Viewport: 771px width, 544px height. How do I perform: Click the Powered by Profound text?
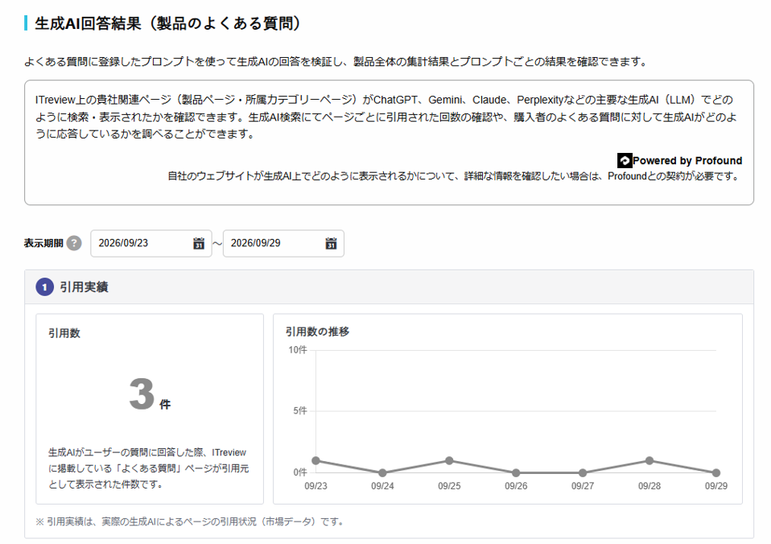[687, 160]
